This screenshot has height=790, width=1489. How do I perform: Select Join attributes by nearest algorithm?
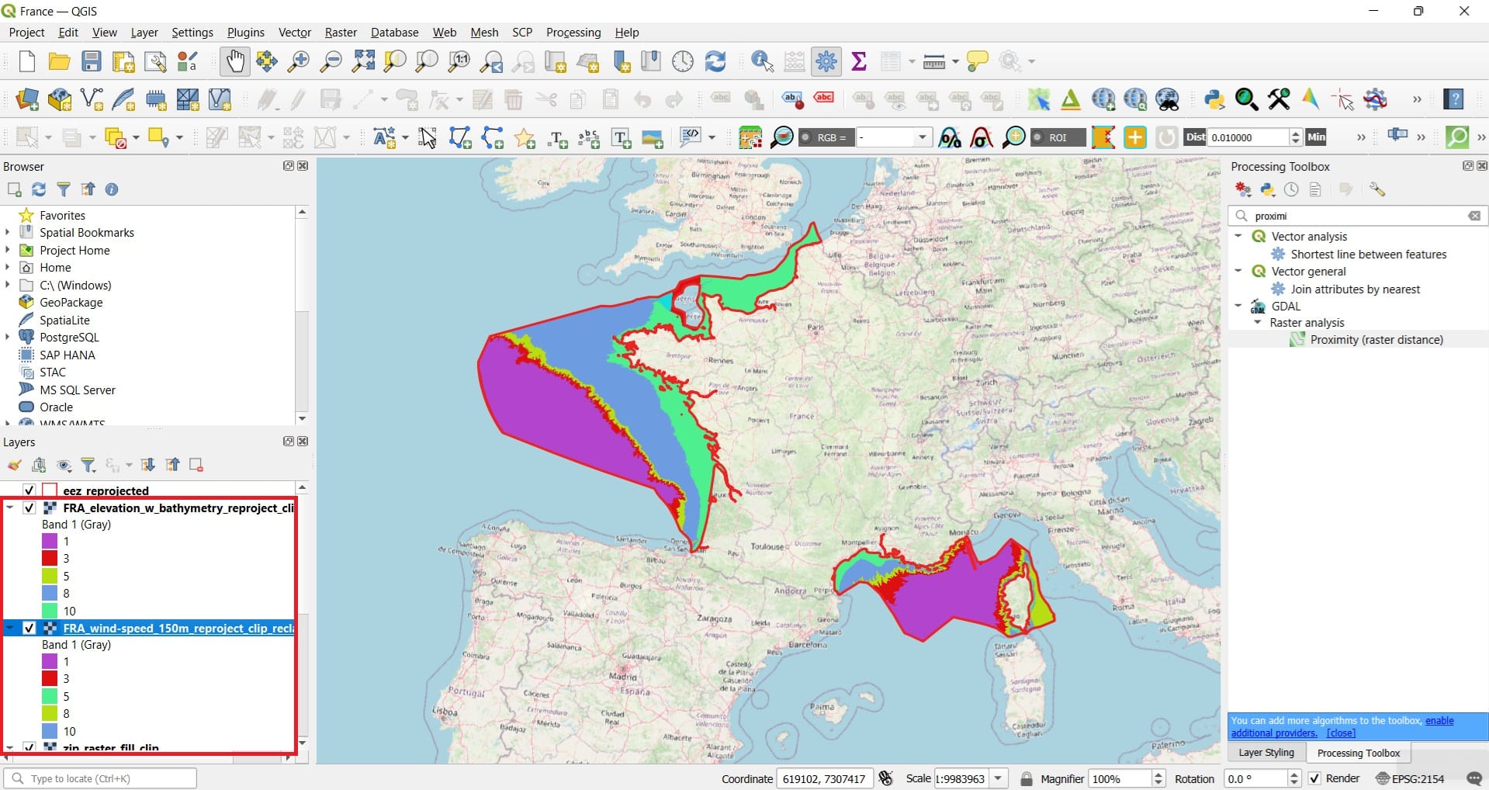[1355, 289]
